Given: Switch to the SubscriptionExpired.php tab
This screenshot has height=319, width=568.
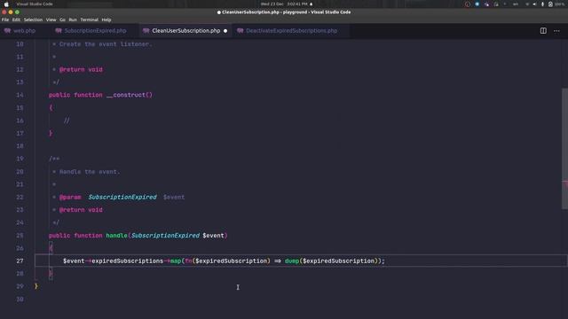Looking at the screenshot, I should click(x=95, y=31).
